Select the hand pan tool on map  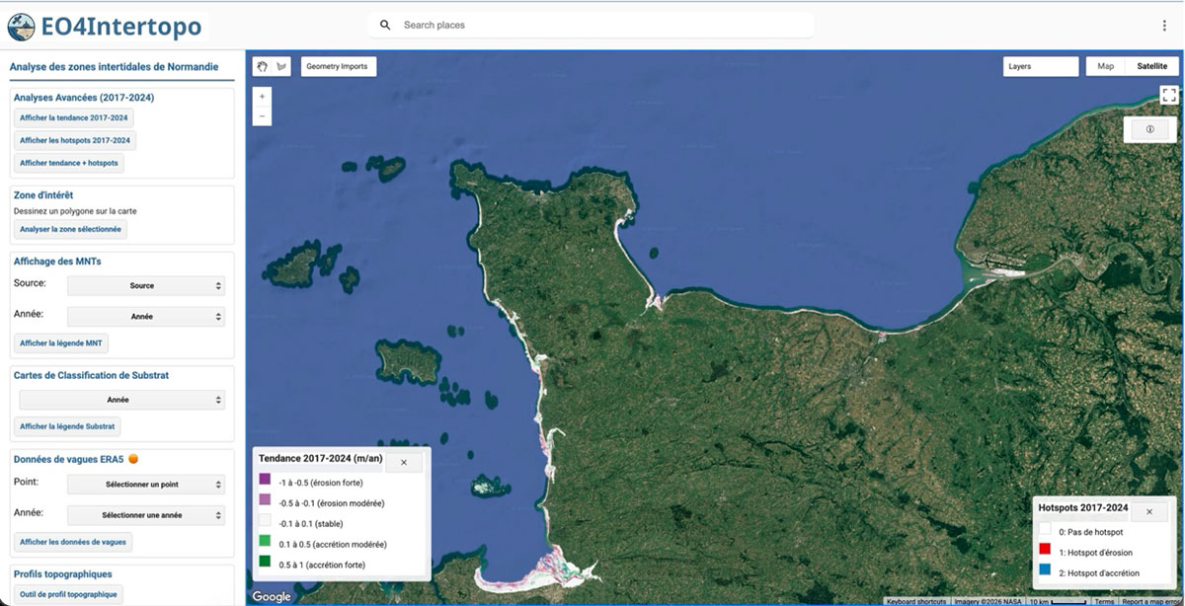tap(263, 66)
